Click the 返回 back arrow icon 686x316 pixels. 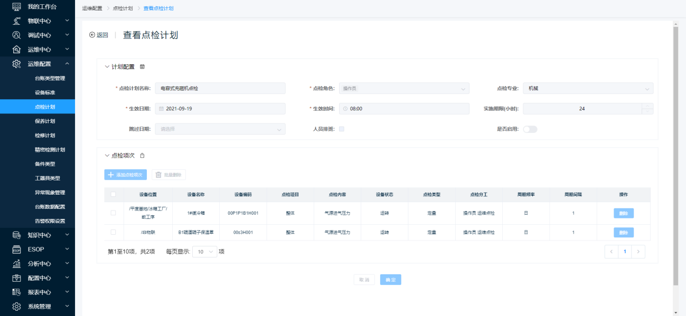[x=92, y=35]
